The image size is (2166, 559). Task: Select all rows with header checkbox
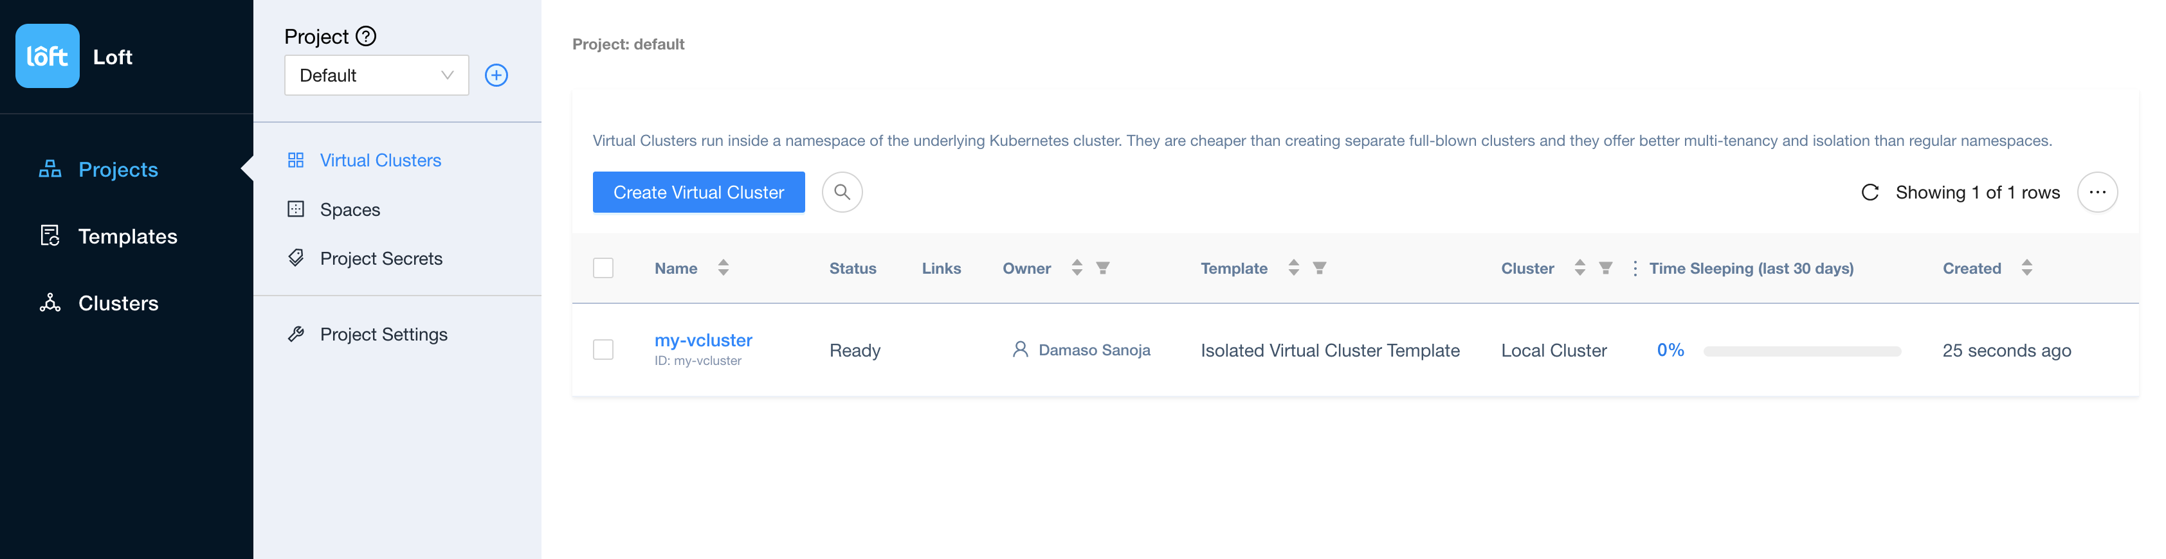tap(603, 268)
